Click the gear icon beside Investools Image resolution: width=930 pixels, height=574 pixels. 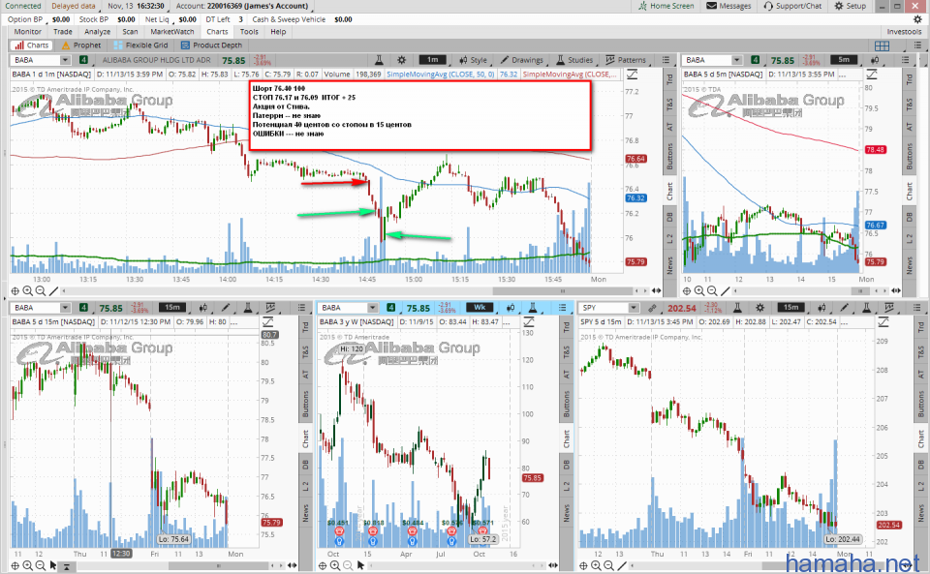pyautogui.click(x=917, y=19)
